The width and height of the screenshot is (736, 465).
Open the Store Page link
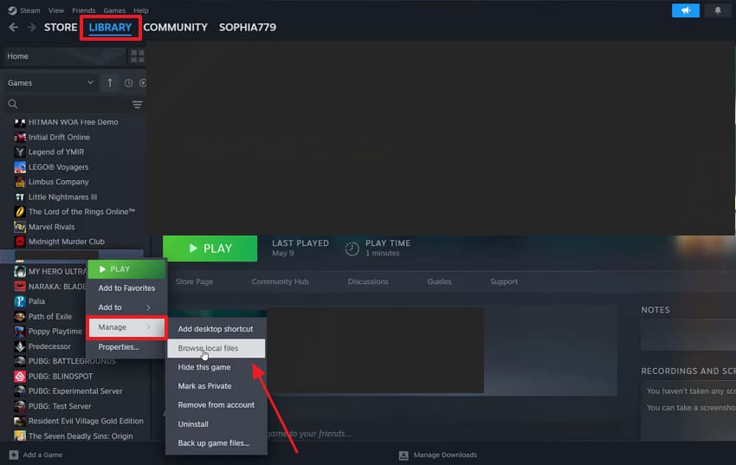coord(194,281)
